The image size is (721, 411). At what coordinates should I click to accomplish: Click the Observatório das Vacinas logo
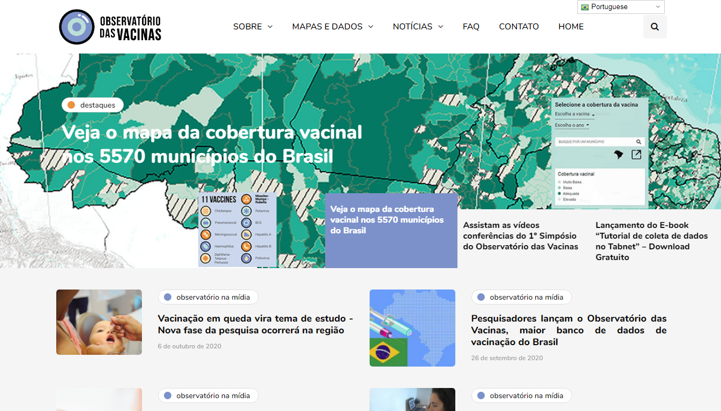pyautogui.click(x=110, y=27)
